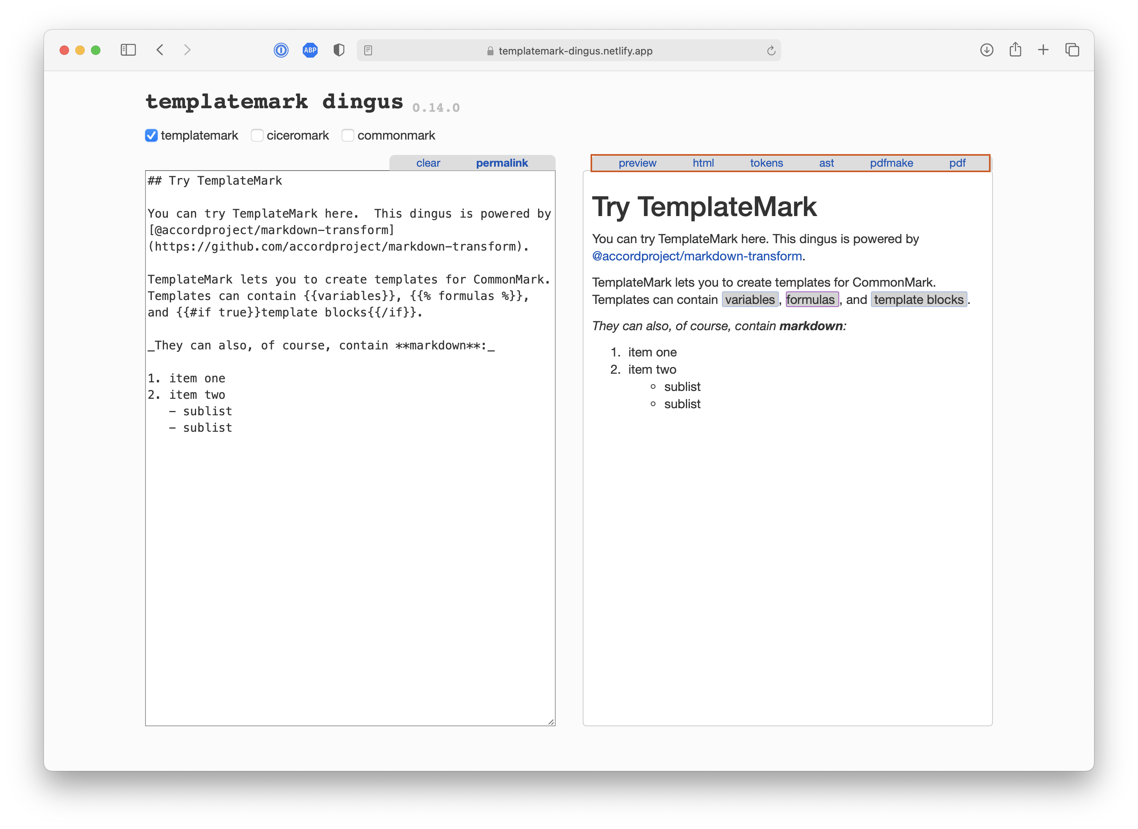Show downloads with the arrow icon
The width and height of the screenshot is (1138, 829).
coord(987,50)
